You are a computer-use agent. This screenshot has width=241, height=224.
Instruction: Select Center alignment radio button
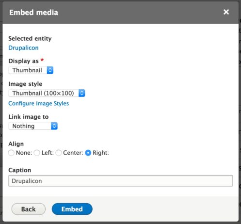click(x=59, y=153)
